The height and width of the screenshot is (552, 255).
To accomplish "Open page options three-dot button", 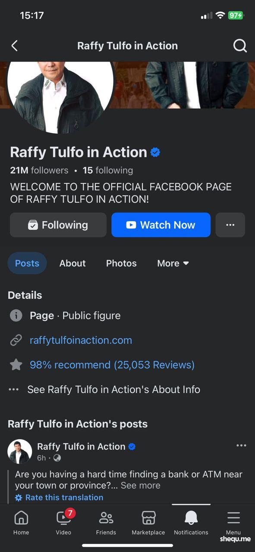I will tap(230, 225).
